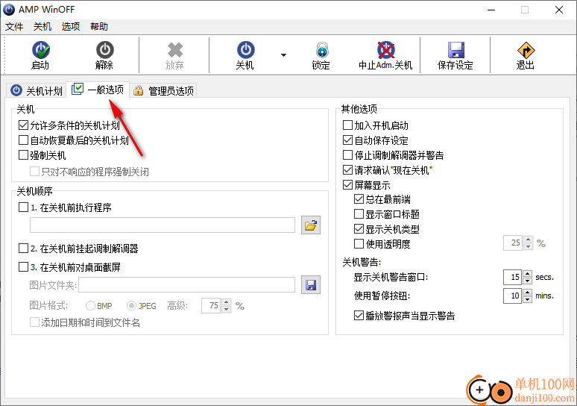Decrease JPEG quality 高级 spinner
Viewport: 577px width, 406px height.
point(227,309)
